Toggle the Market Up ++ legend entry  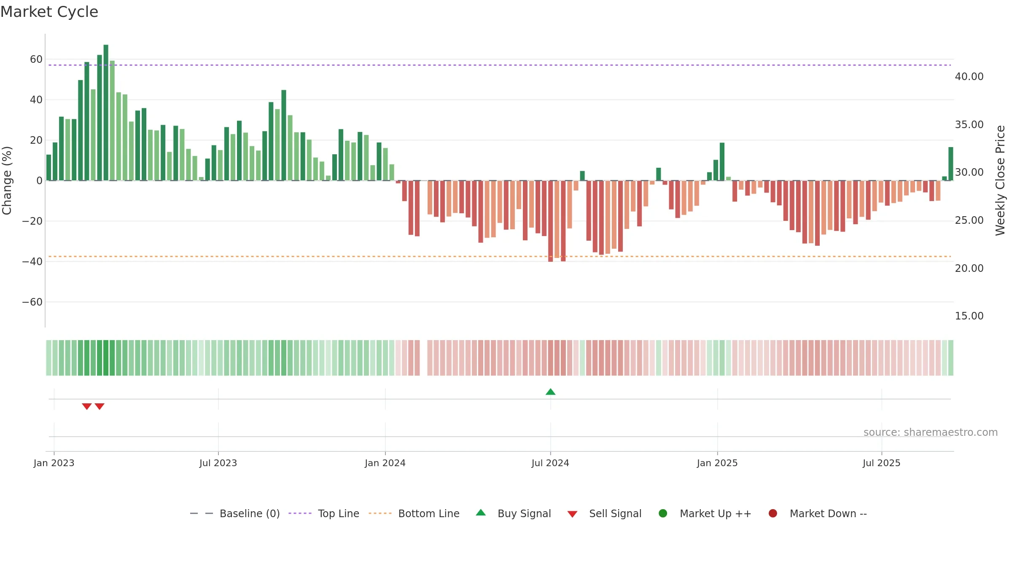705,513
